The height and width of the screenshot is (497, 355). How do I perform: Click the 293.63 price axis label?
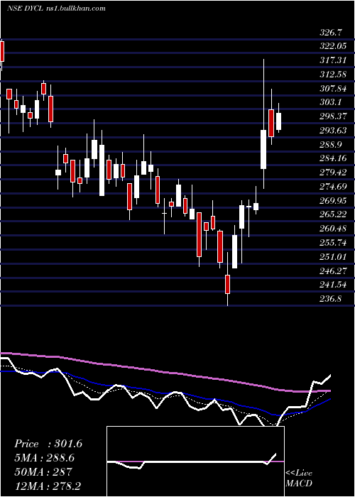(333, 130)
